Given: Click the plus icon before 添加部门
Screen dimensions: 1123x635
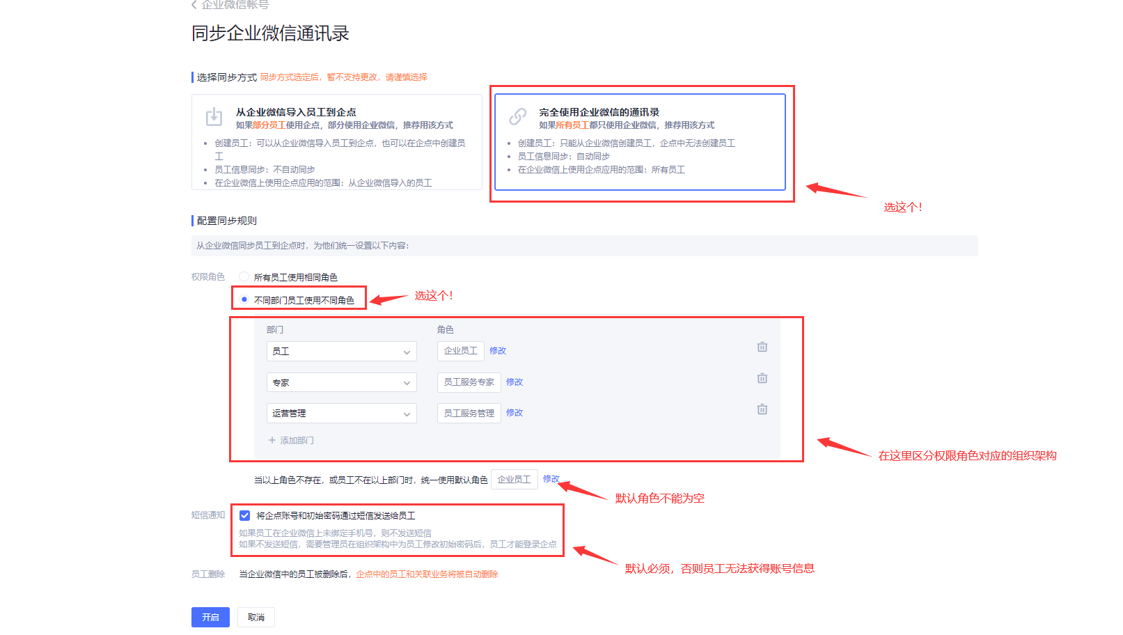Looking at the screenshot, I should tap(272, 441).
